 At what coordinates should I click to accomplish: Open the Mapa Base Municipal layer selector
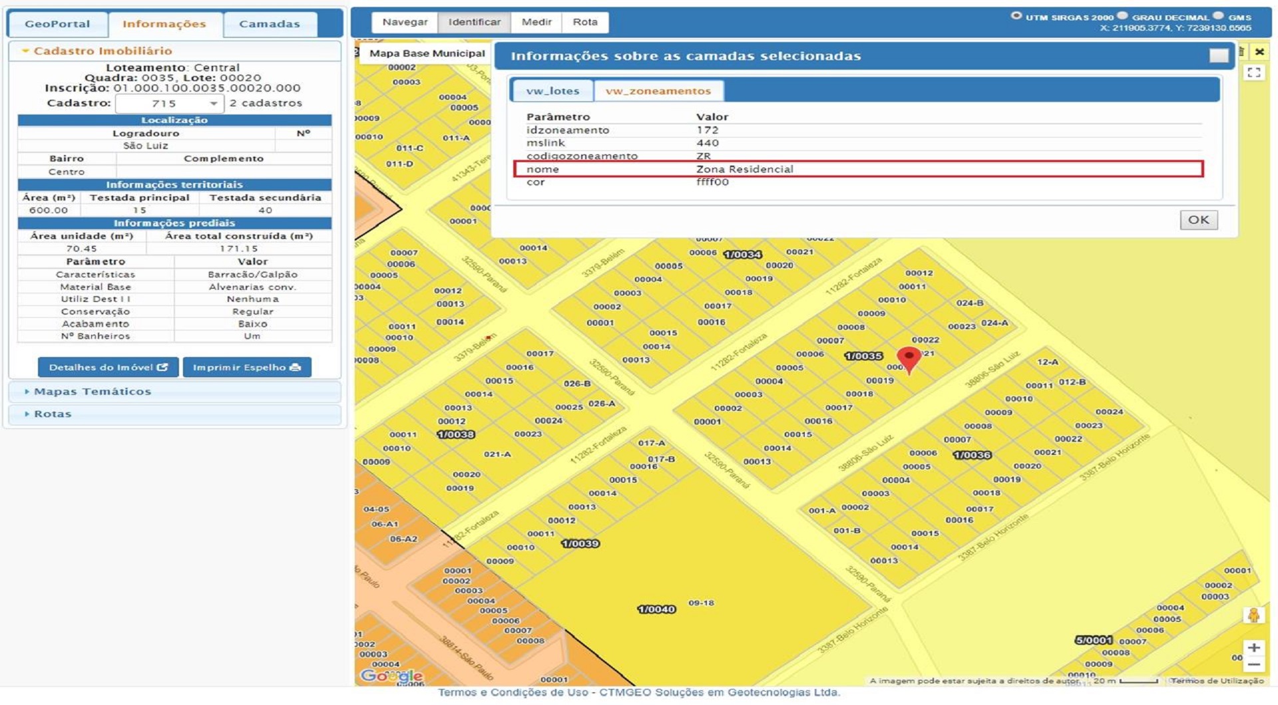(x=427, y=53)
